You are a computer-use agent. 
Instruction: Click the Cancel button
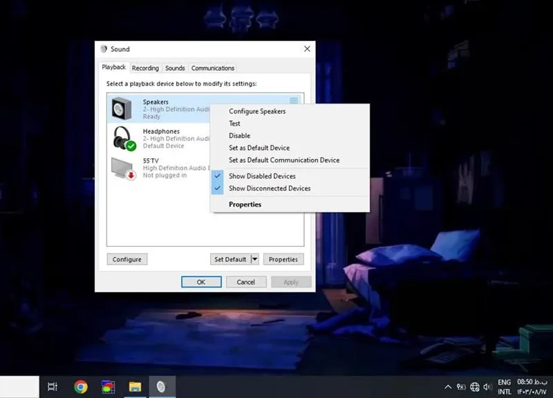pos(246,282)
